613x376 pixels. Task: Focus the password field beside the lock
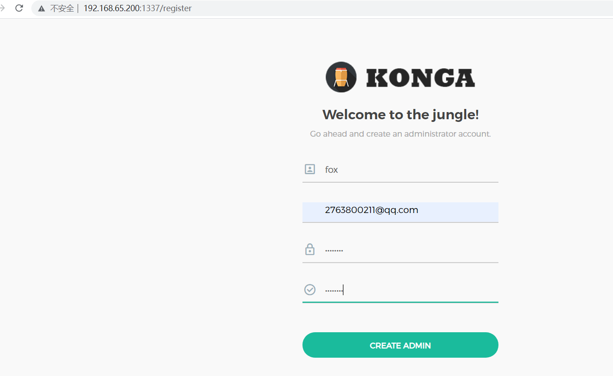400,251
